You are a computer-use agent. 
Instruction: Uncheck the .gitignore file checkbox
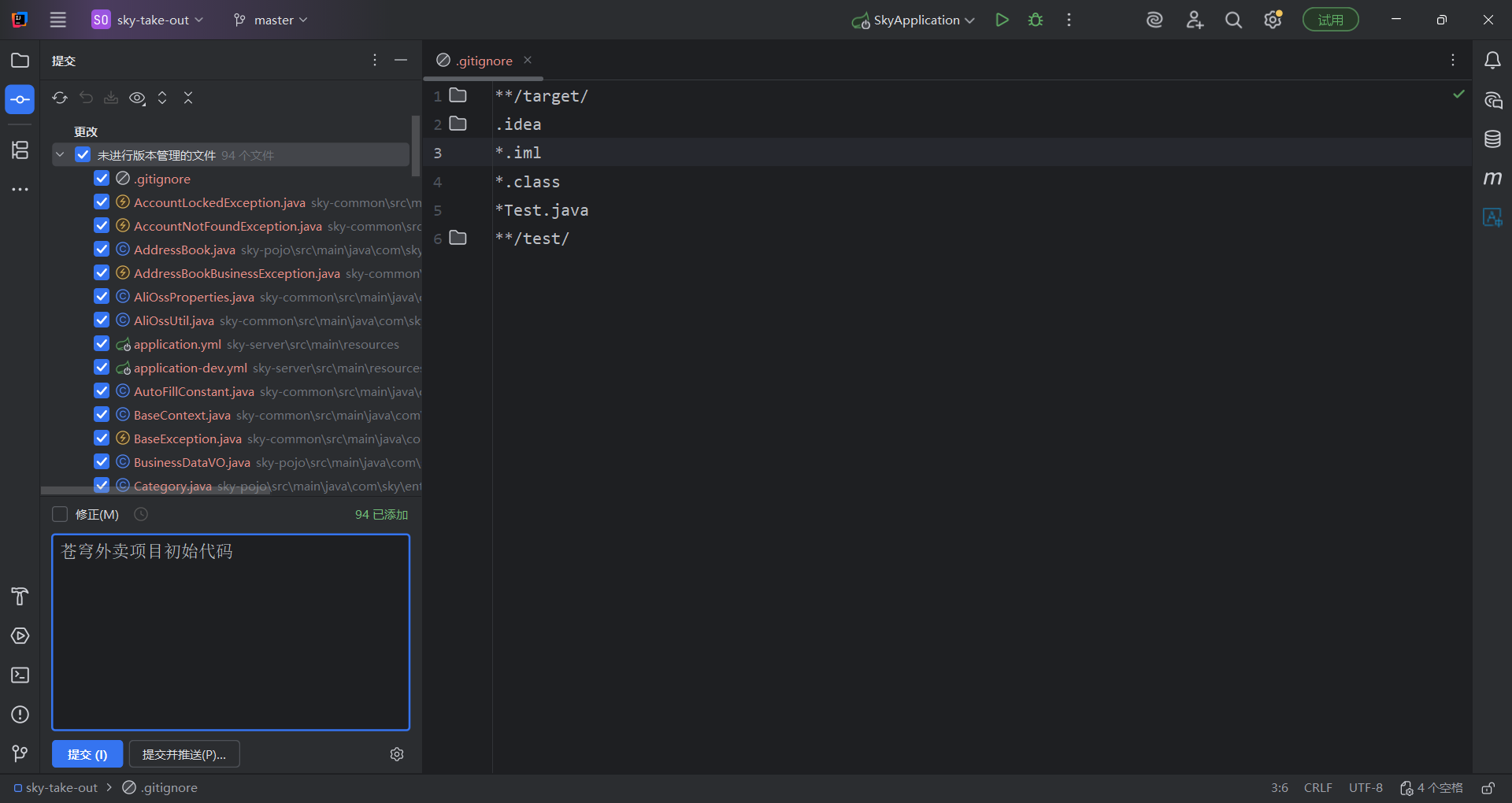(x=102, y=179)
